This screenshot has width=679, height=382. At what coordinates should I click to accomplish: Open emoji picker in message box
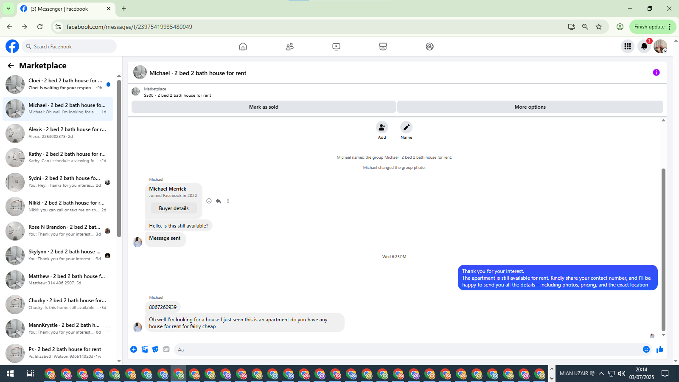[x=646, y=349]
